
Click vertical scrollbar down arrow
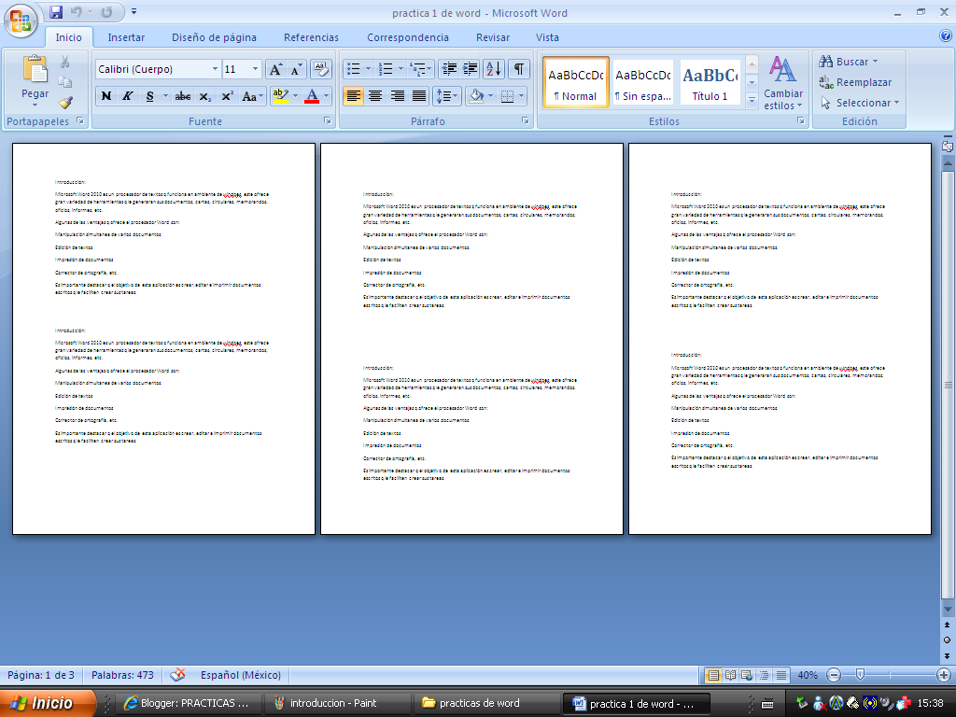948,609
